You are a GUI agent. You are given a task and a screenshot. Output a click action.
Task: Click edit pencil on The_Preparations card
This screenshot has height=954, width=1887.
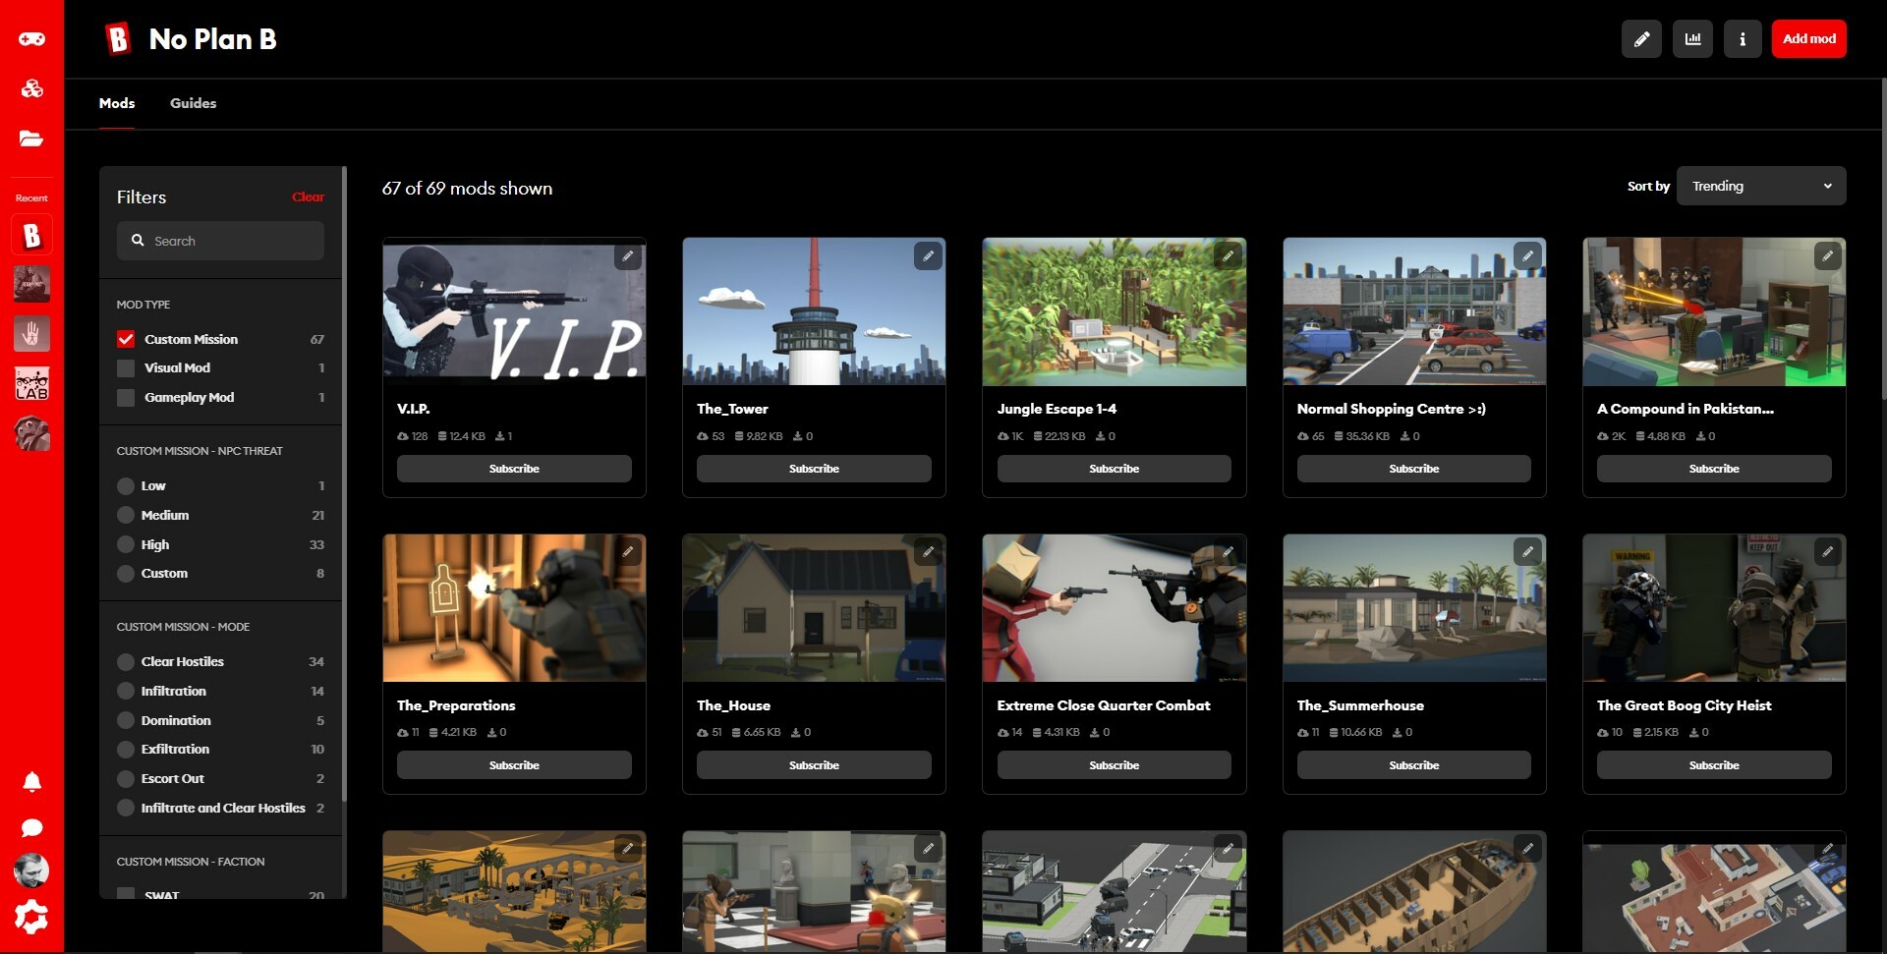[x=628, y=552]
